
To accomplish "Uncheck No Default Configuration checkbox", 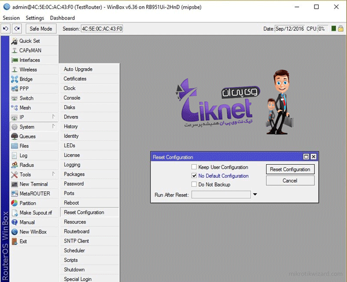I will pos(194,176).
